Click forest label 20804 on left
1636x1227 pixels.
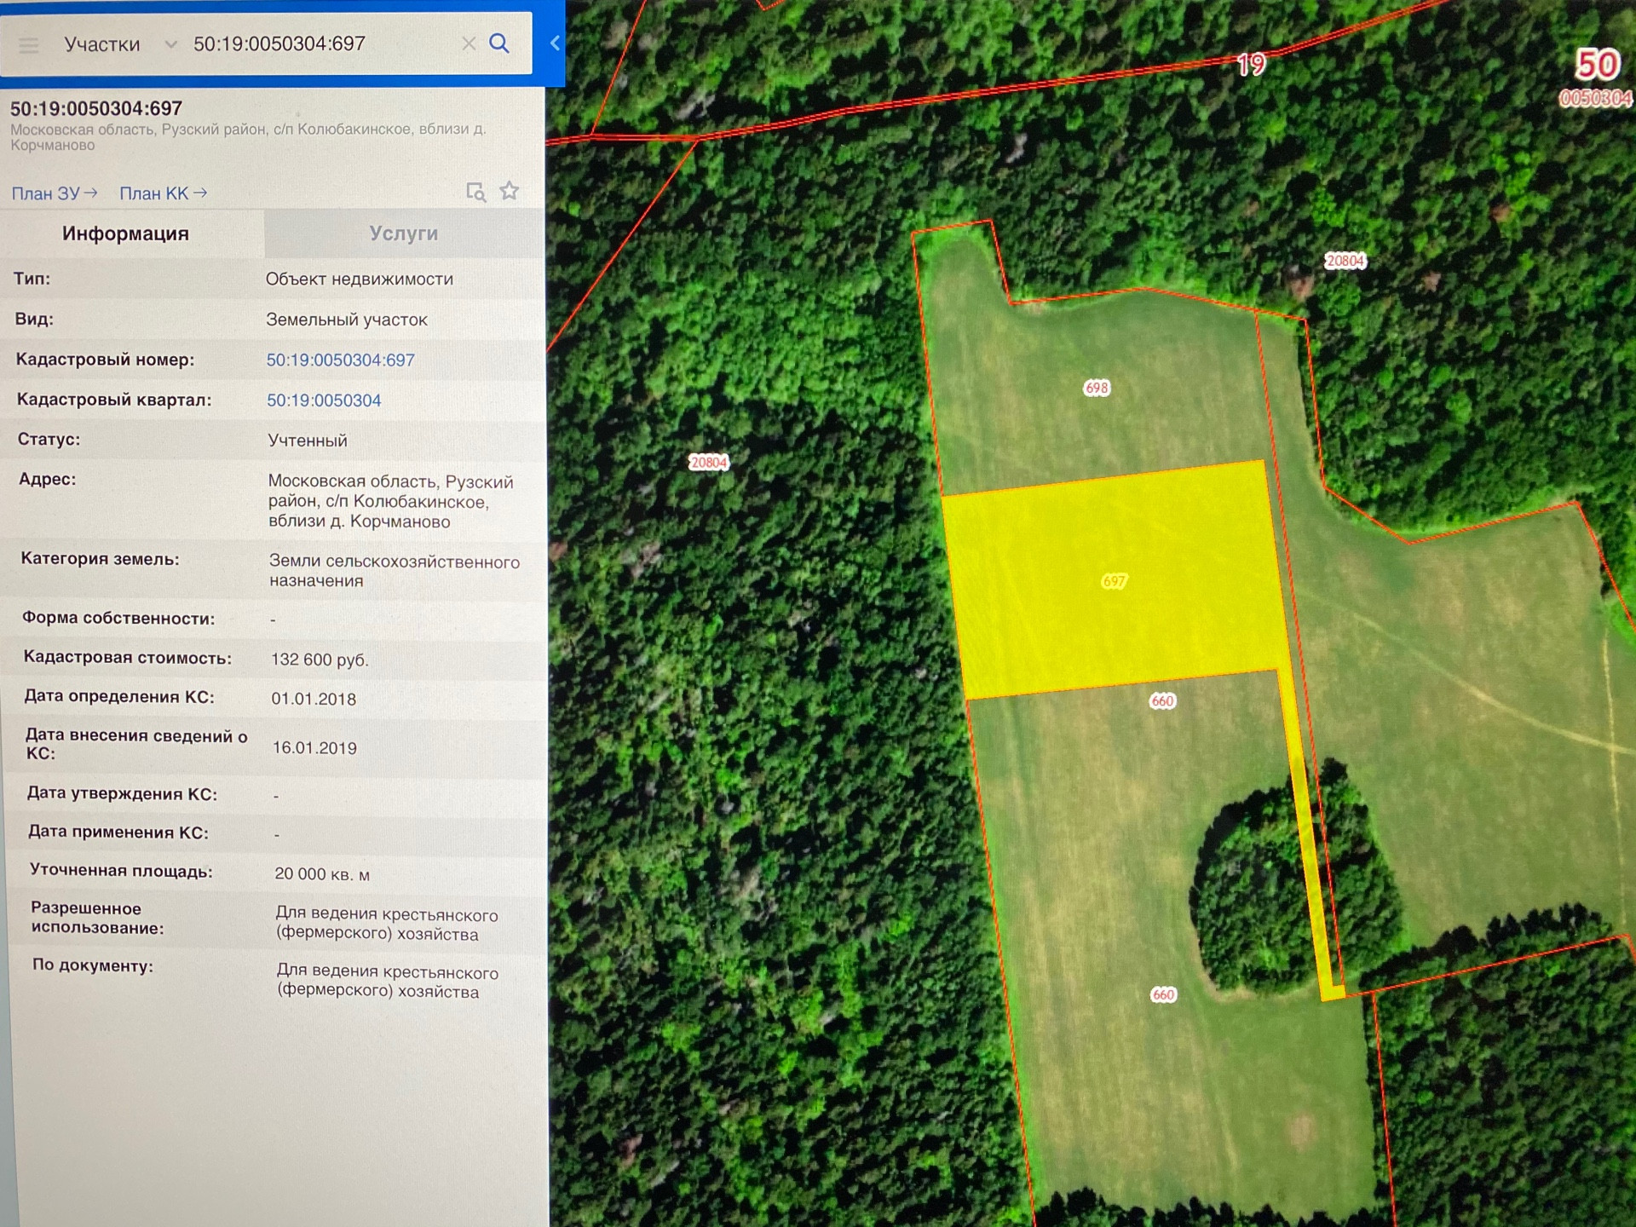(x=708, y=463)
